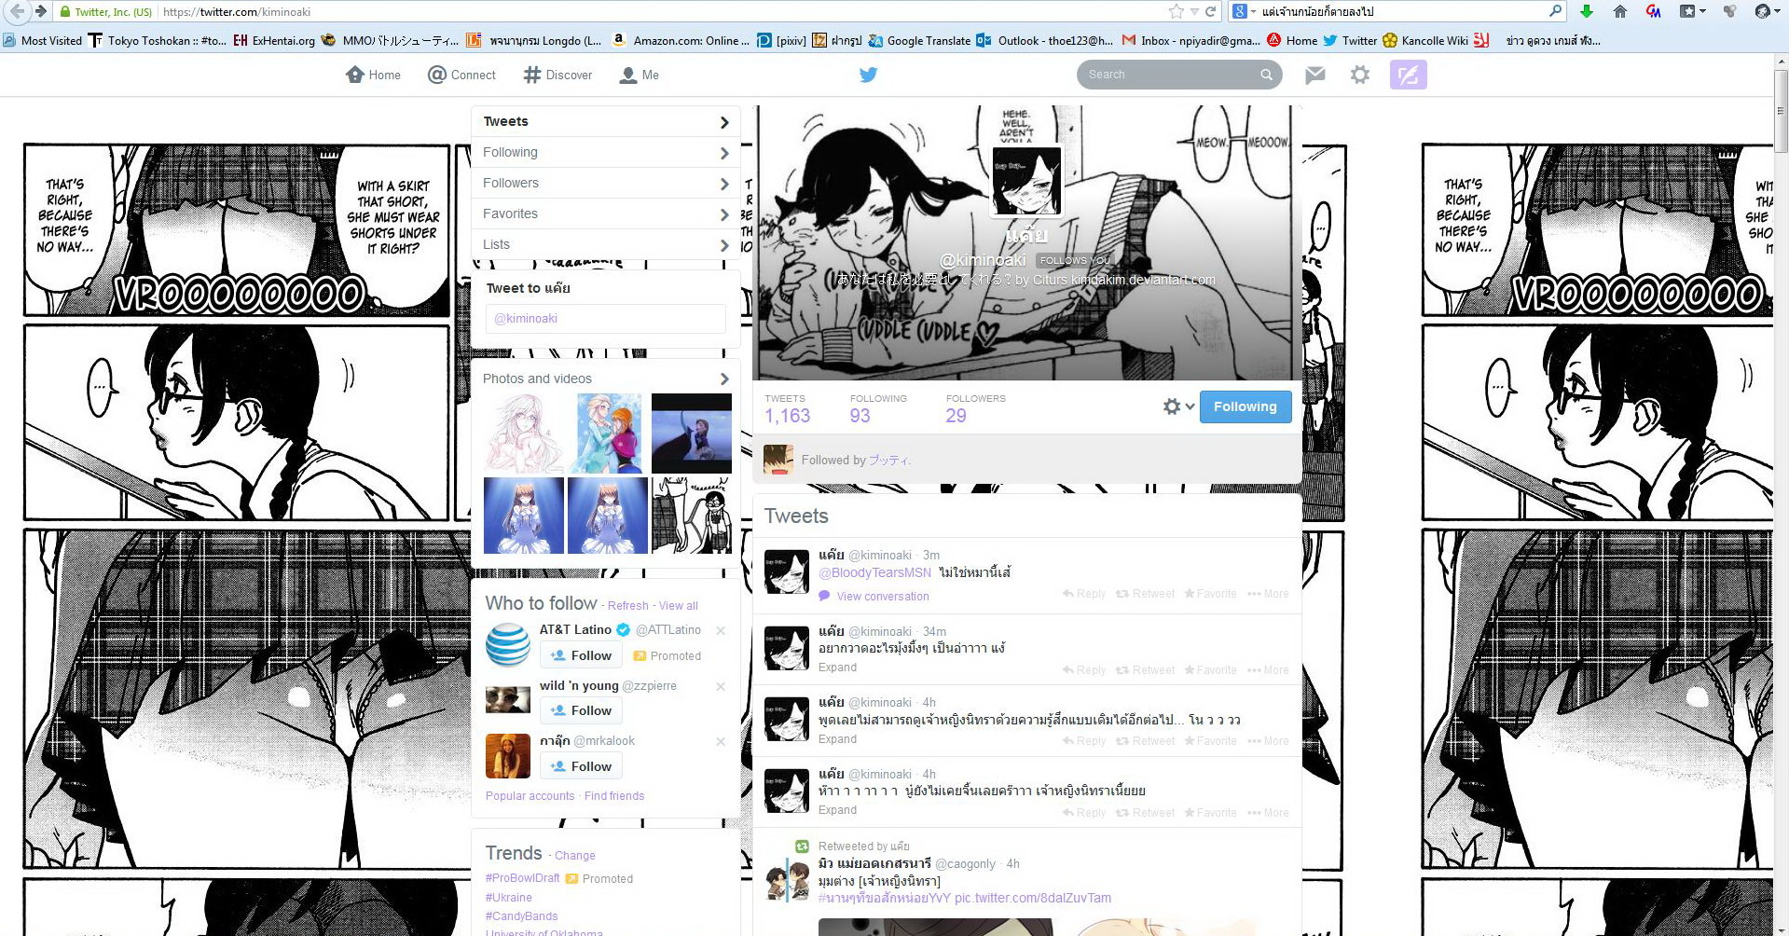This screenshot has width=1789, height=936.
Task: View conversation on the 3m tweet
Action: pyautogui.click(x=883, y=597)
